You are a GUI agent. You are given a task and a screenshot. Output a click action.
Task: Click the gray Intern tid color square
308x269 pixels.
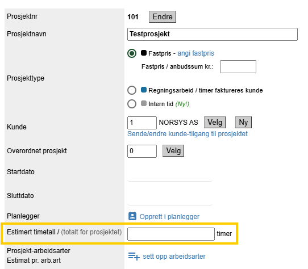(144, 103)
